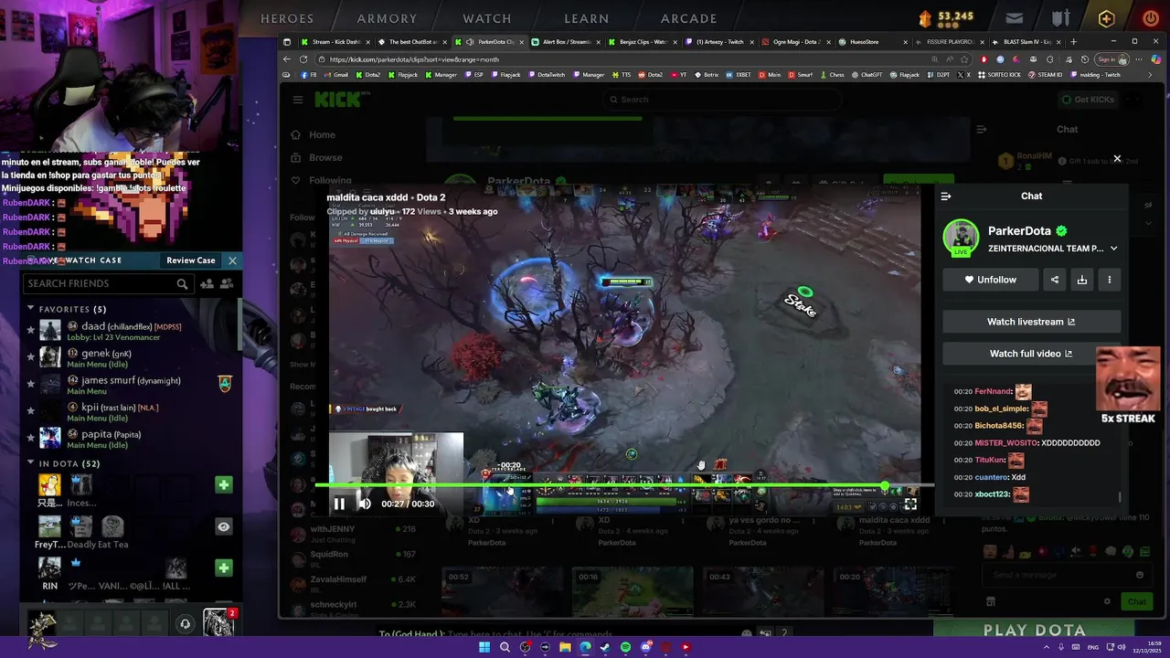Toggle favorite star for genek
1170x658 pixels.
(x=30, y=357)
